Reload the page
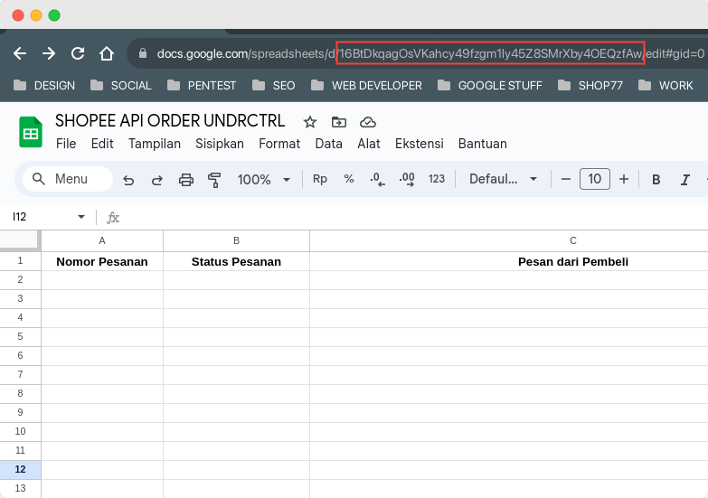This screenshot has width=708, height=498. (78, 53)
